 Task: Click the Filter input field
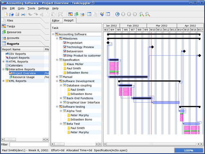(29, 145)
